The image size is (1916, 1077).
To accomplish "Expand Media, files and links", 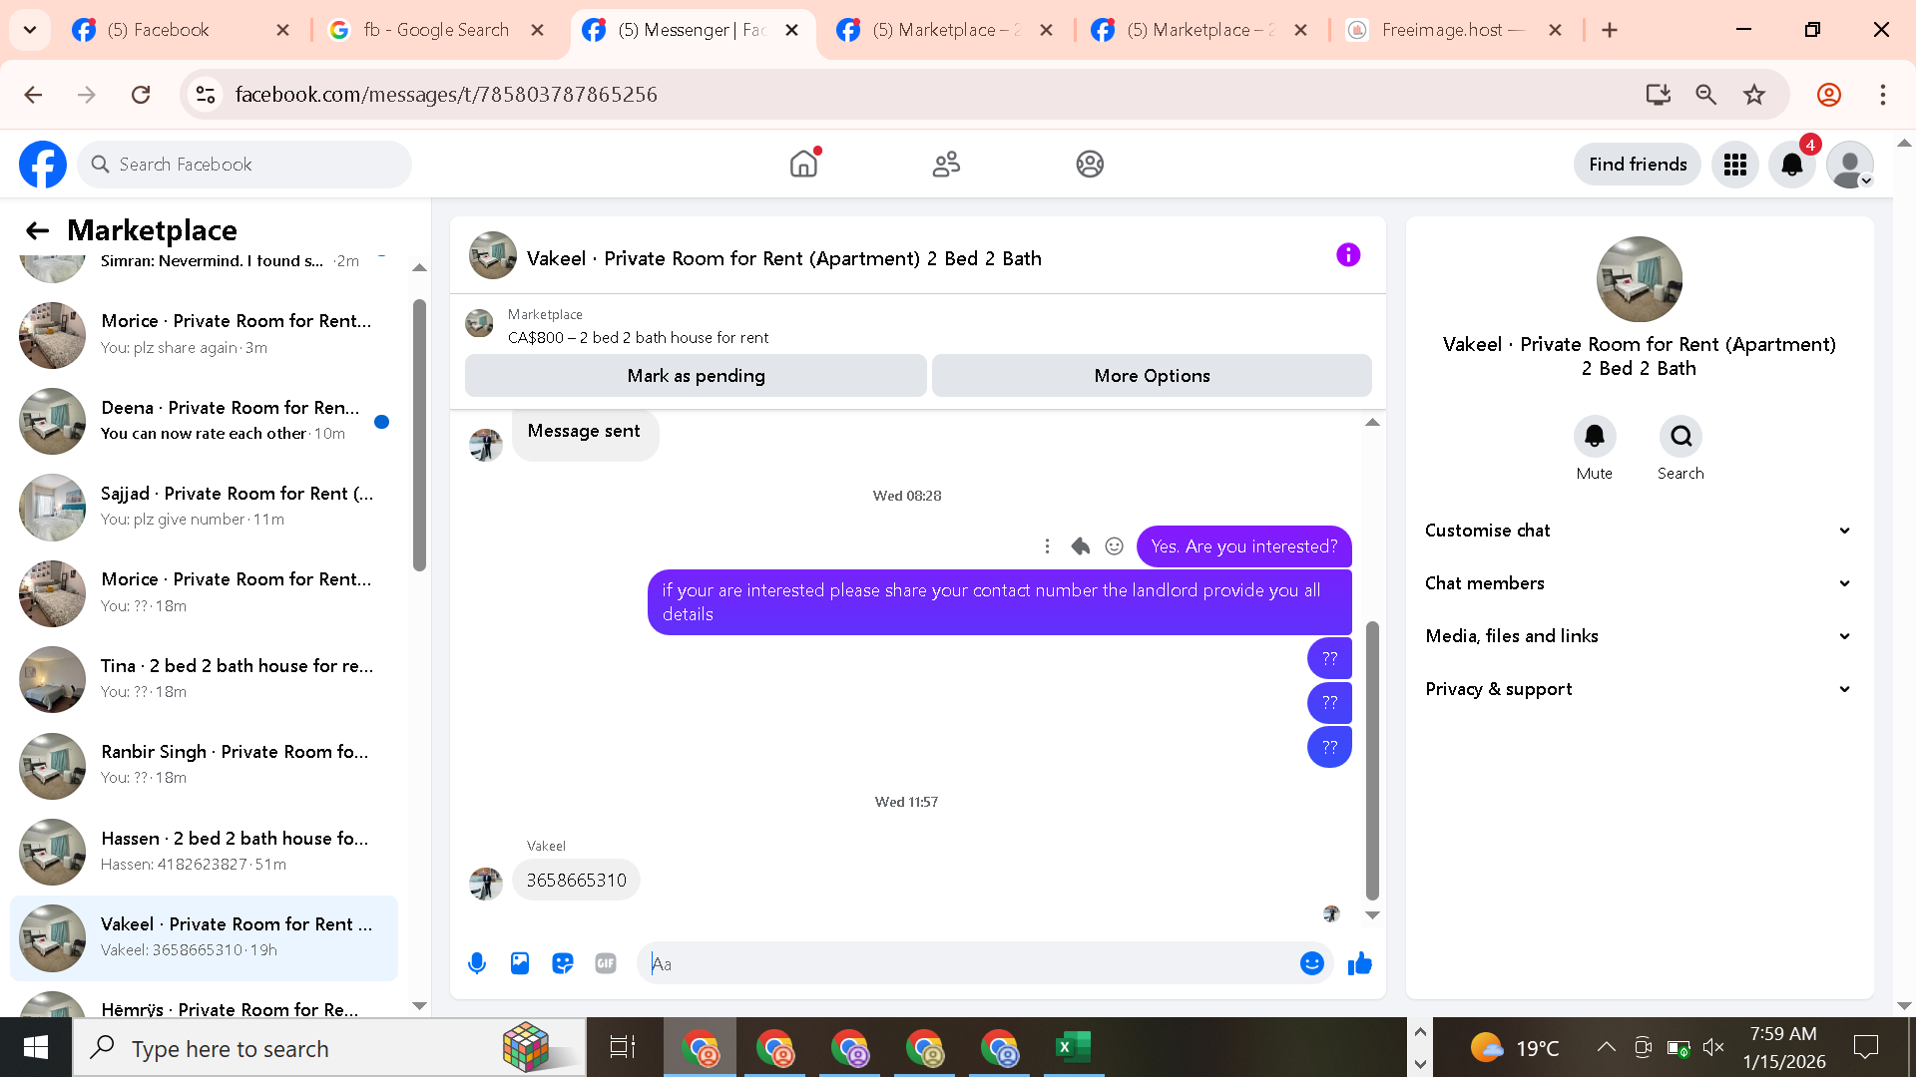I will coord(1637,636).
